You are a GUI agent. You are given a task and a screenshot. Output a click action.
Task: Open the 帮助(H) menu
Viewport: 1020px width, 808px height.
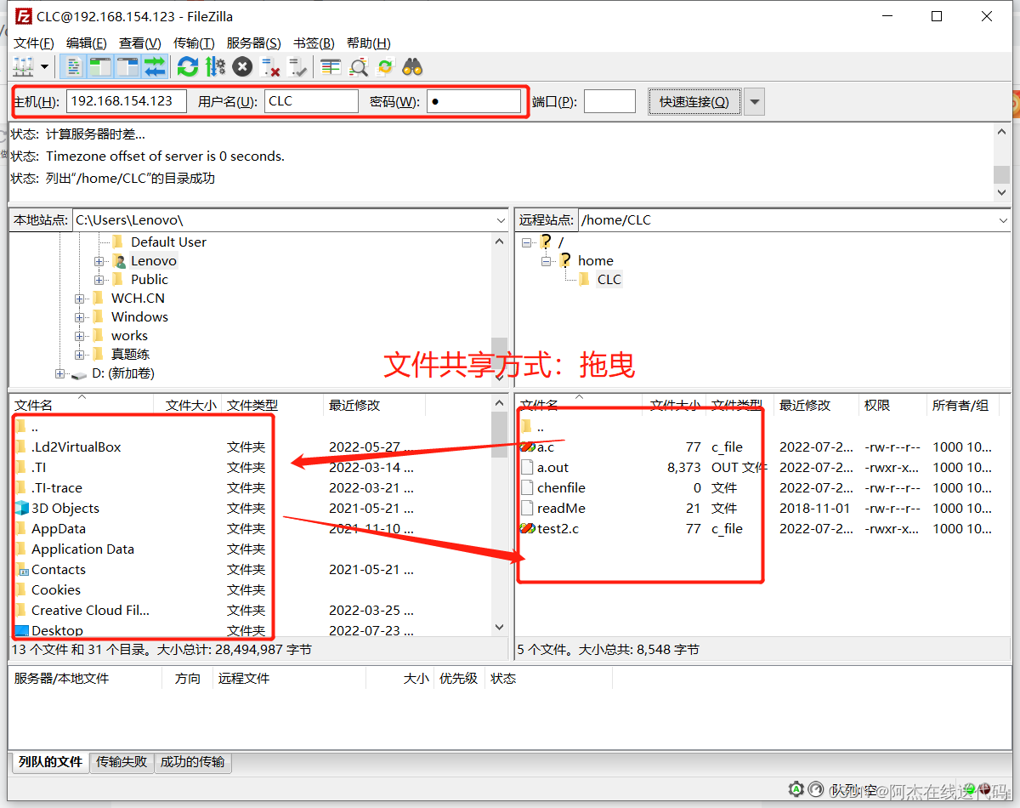click(x=369, y=43)
